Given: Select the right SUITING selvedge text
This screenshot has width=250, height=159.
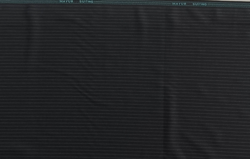Looking at the screenshot, I should (199, 4).
